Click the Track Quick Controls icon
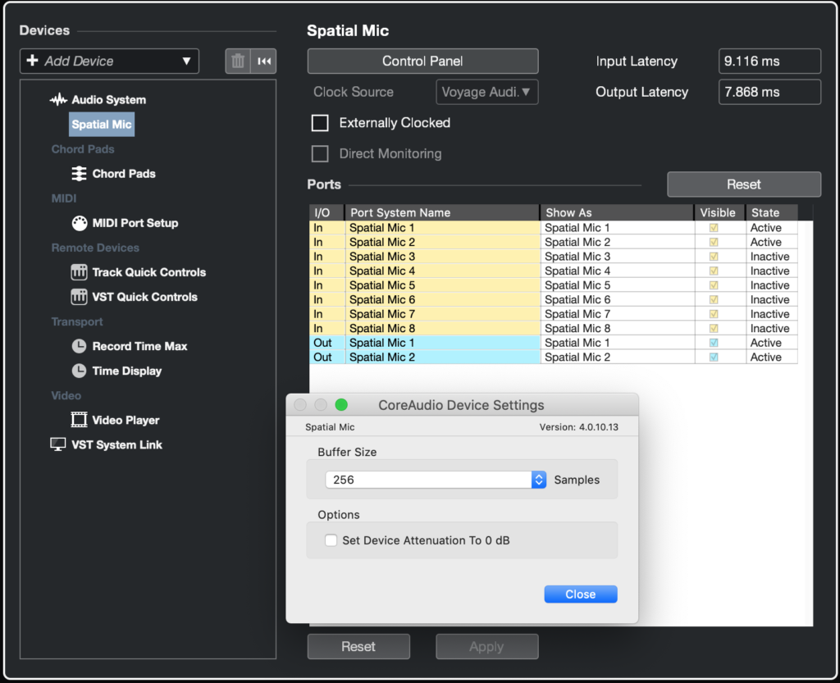 [80, 272]
